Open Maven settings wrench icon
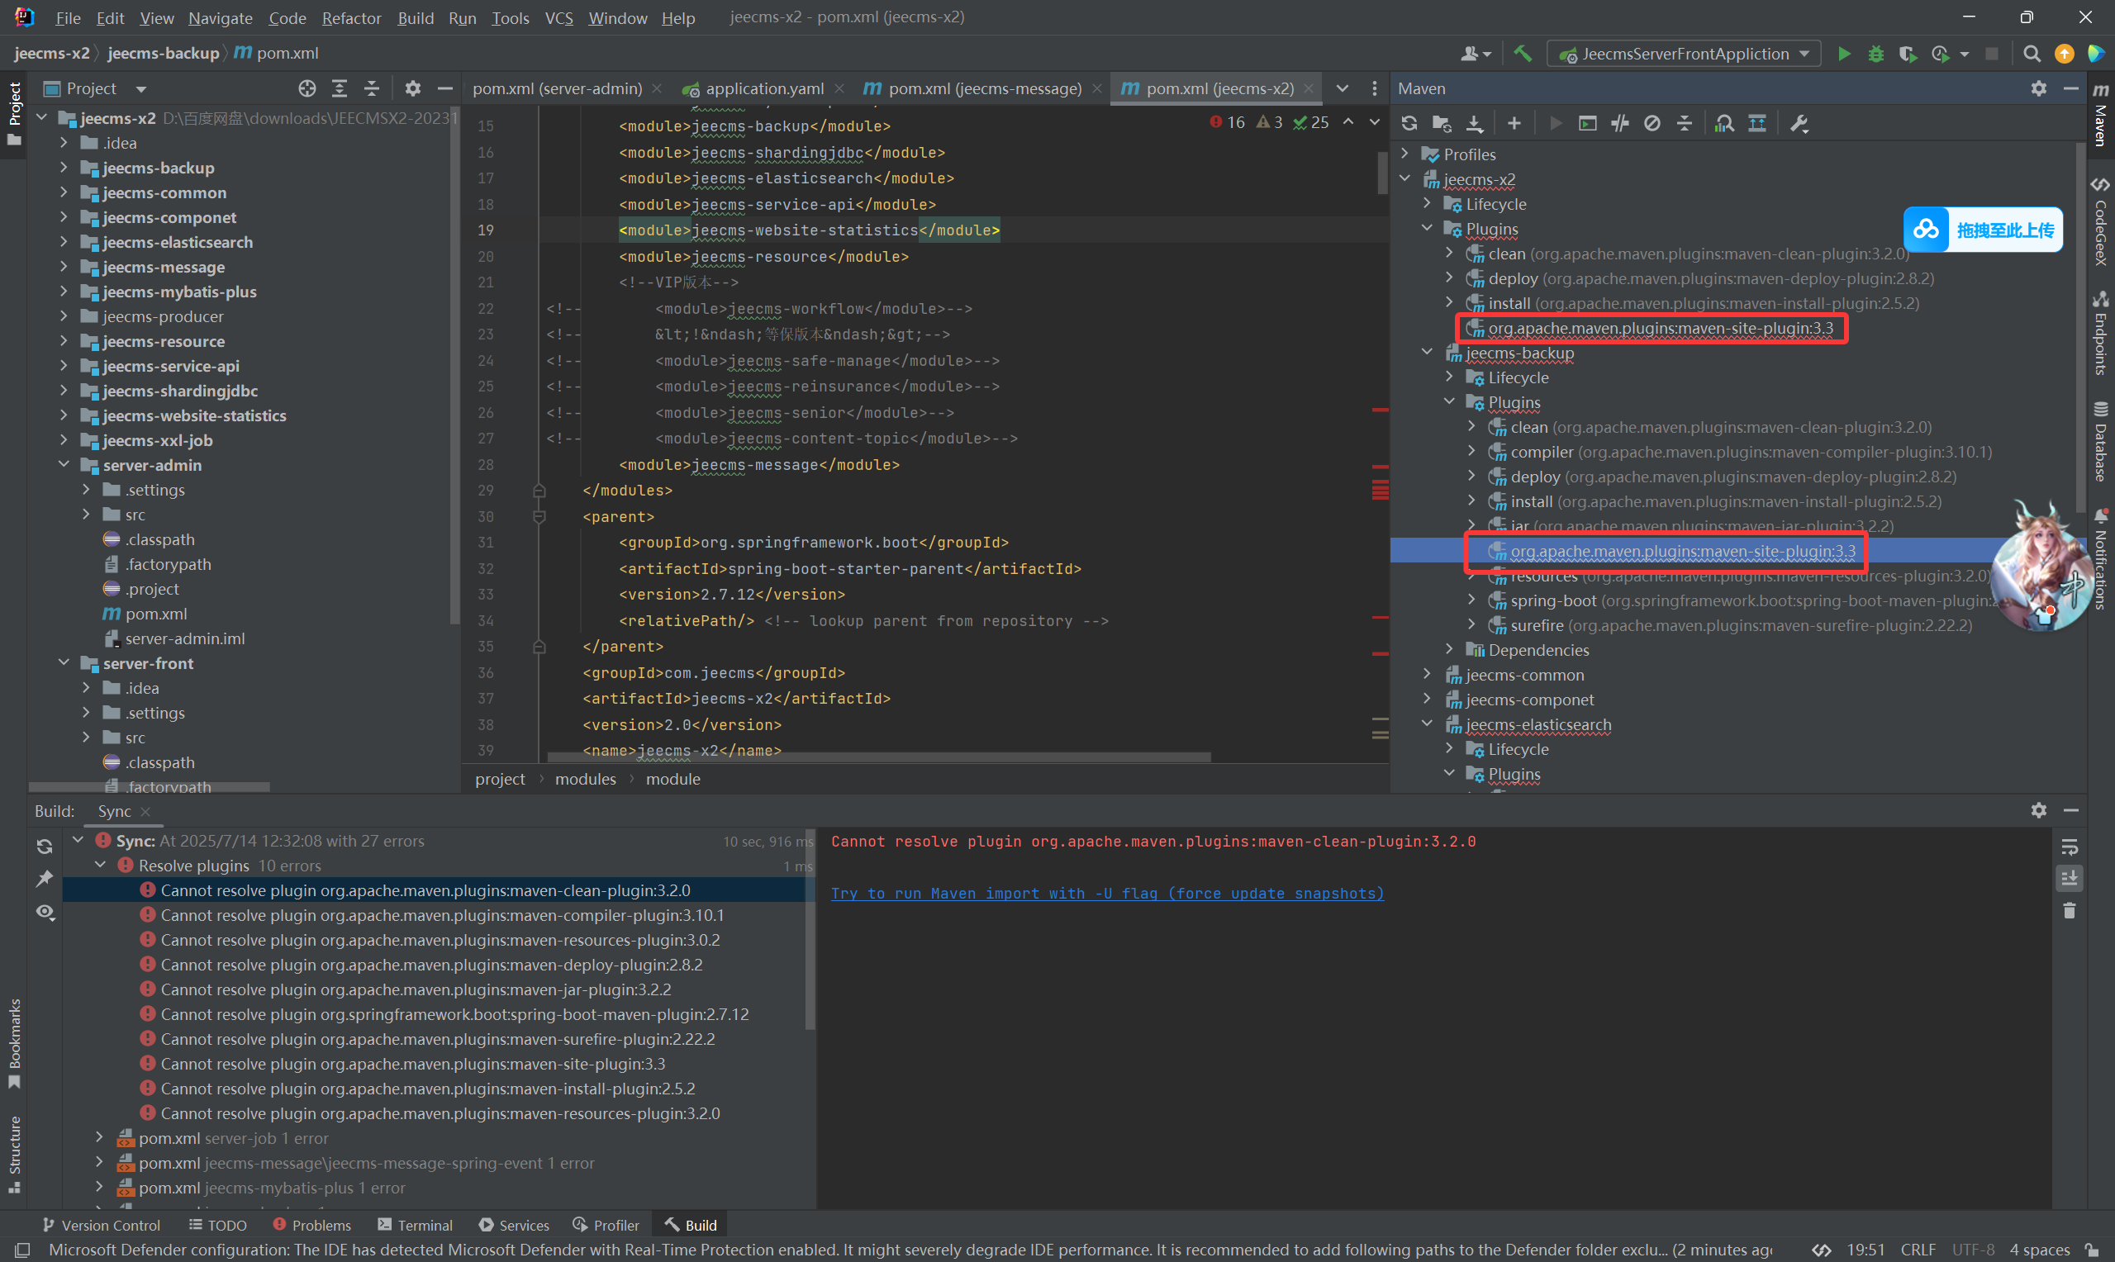 (x=1799, y=123)
